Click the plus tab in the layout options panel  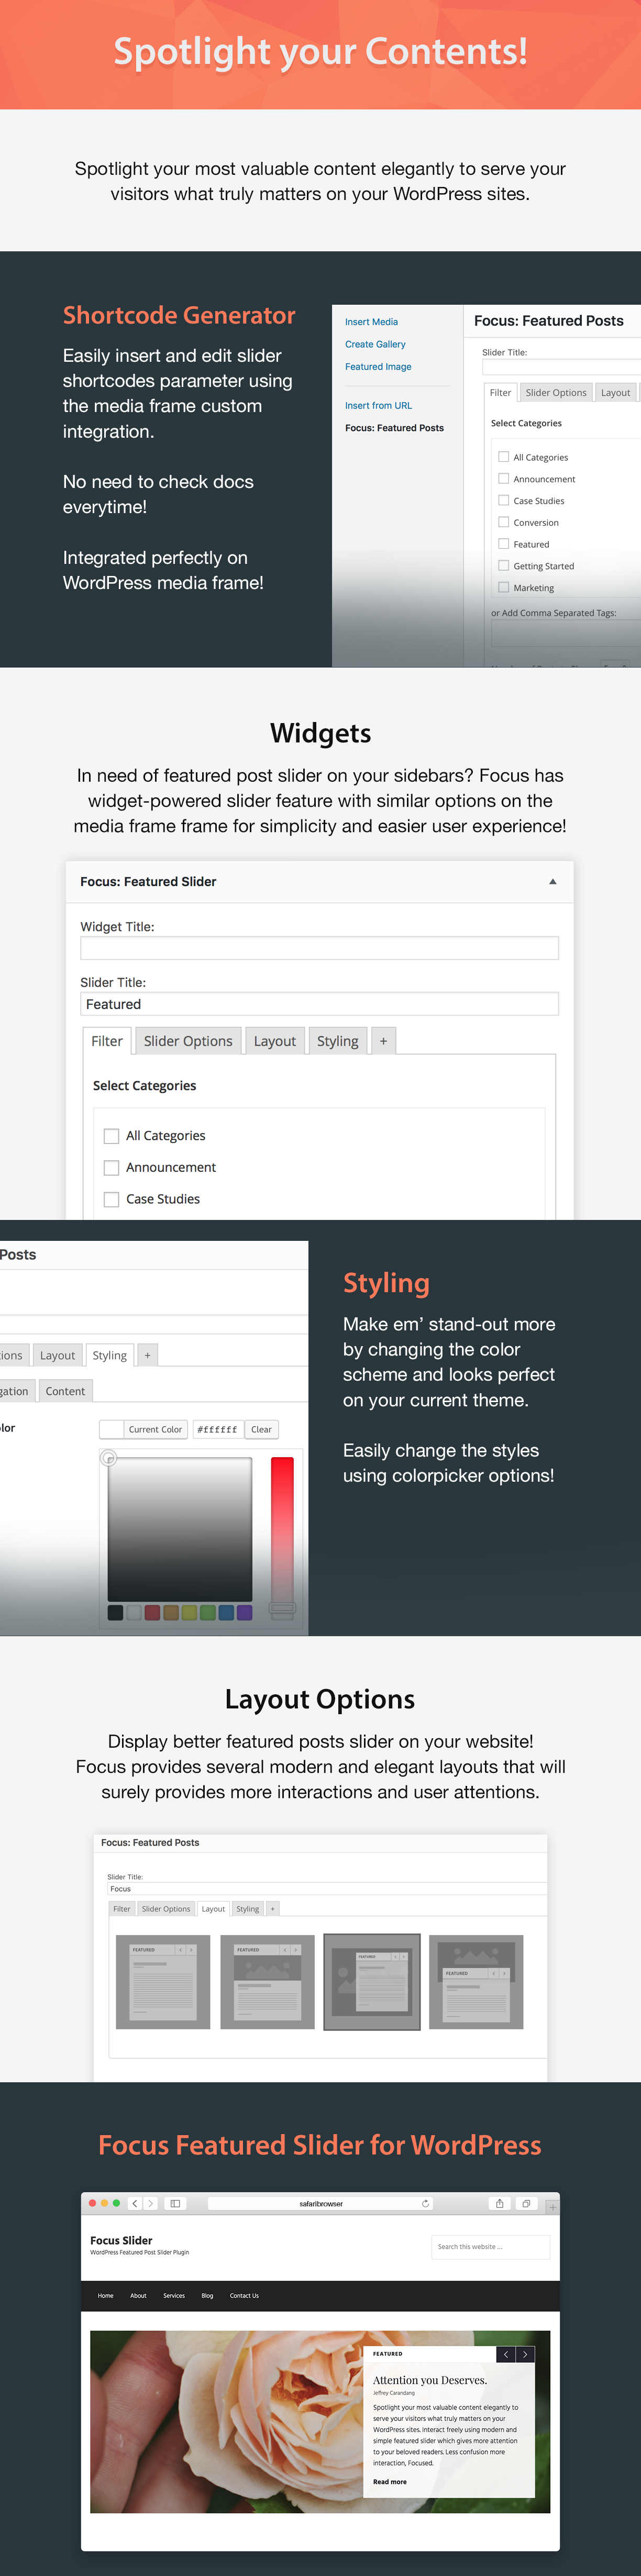pyautogui.click(x=272, y=1909)
